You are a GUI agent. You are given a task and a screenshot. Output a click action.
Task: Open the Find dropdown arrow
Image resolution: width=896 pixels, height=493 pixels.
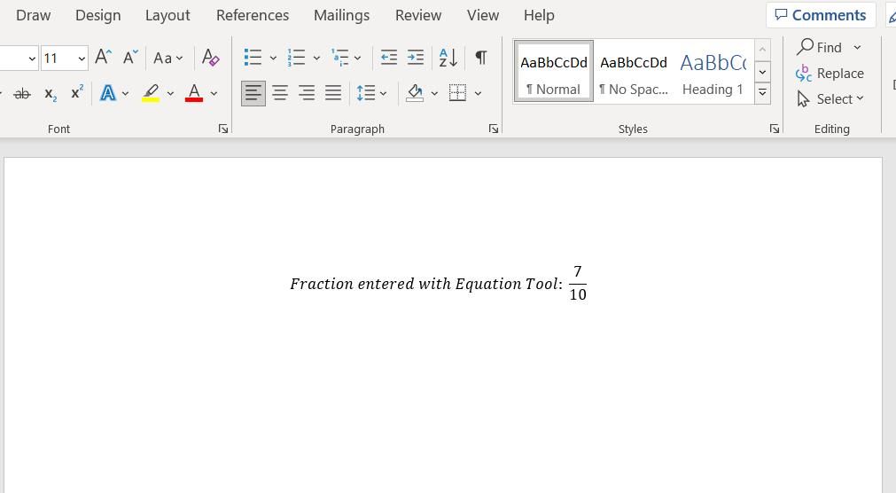pyautogui.click(x=857, y=48)
